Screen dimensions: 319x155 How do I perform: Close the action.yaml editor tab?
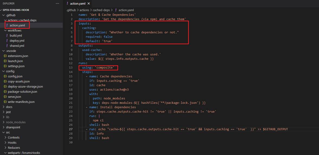[89, 4]
